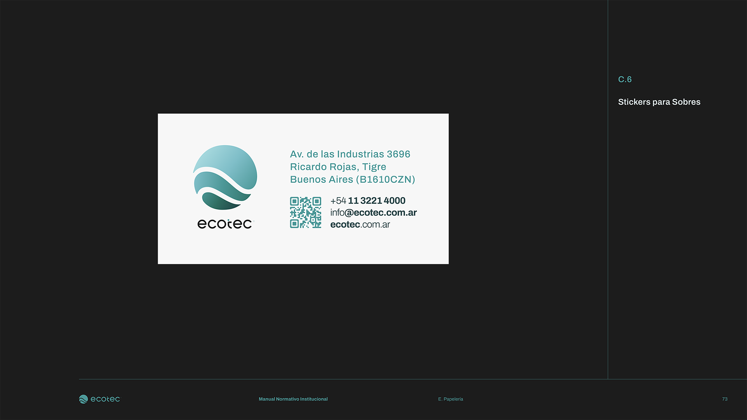Click the info@ecotec.com.ar email address

point(373,212)
